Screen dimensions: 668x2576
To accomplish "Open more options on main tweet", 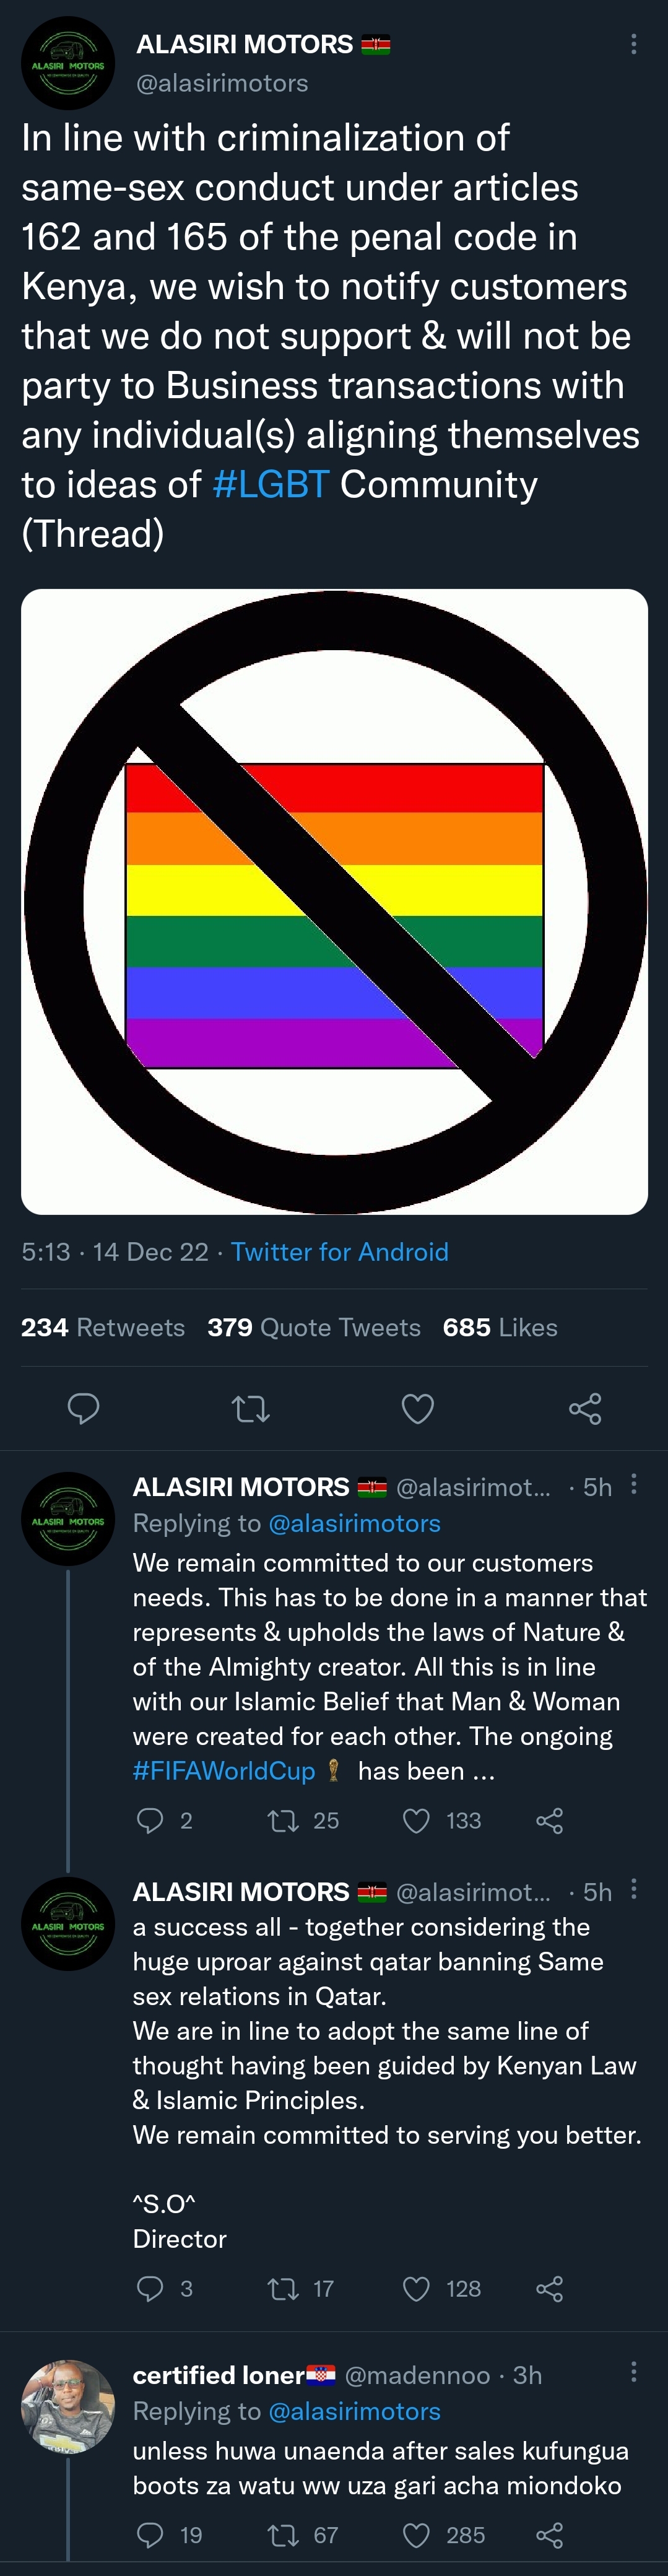I will click(633, 44).
